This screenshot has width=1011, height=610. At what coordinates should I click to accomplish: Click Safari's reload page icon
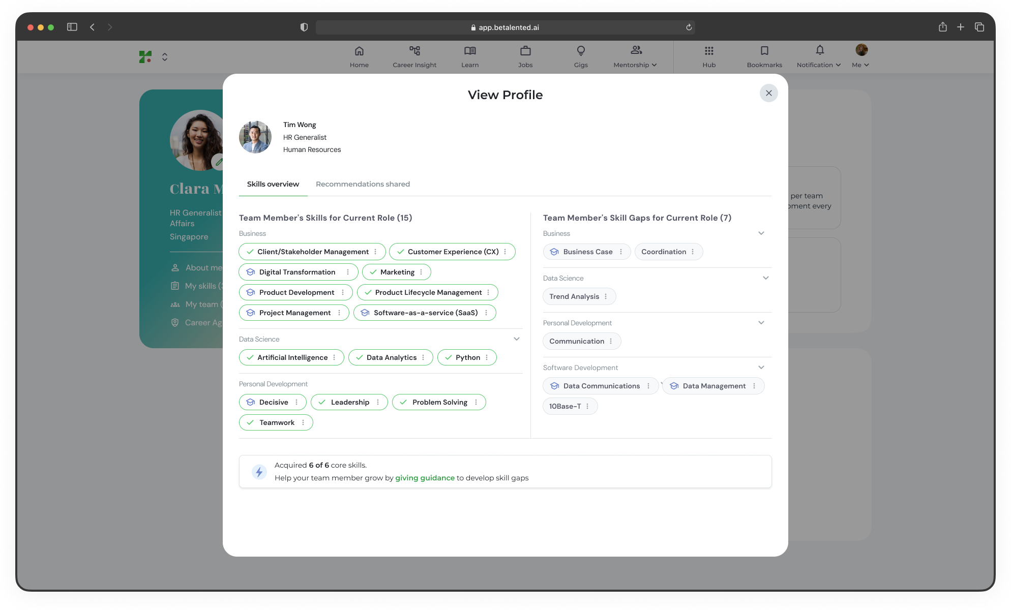coord(689,27)
